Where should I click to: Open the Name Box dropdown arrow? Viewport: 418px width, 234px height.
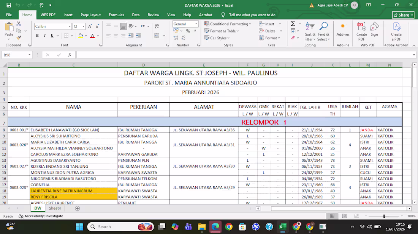(x=29, y=55)
